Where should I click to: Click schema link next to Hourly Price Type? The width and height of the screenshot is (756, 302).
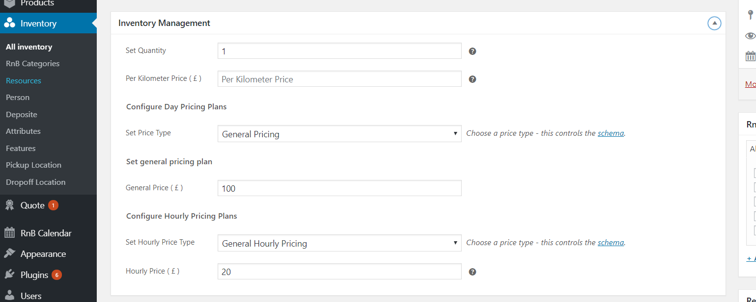point(611,242)
